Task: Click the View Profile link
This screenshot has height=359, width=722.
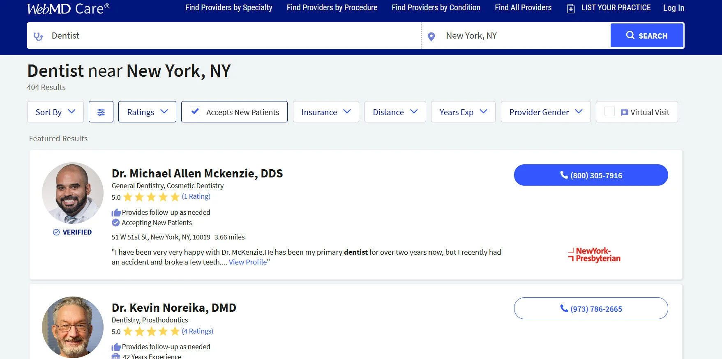Action: (x=248, y=262)
